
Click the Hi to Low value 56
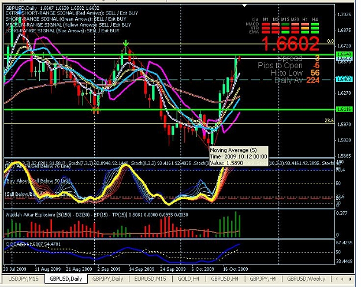315,73
